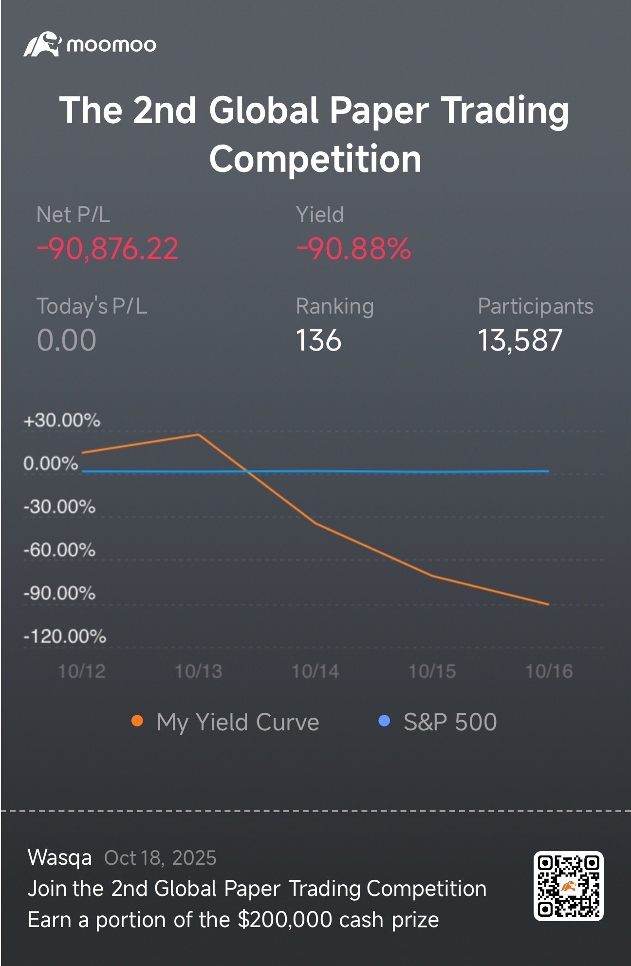Image resolution: width=631 pixels, height=966 pixels.
Task: Select the 10/14 date on chart axis
Action: [x=315, y=671]
